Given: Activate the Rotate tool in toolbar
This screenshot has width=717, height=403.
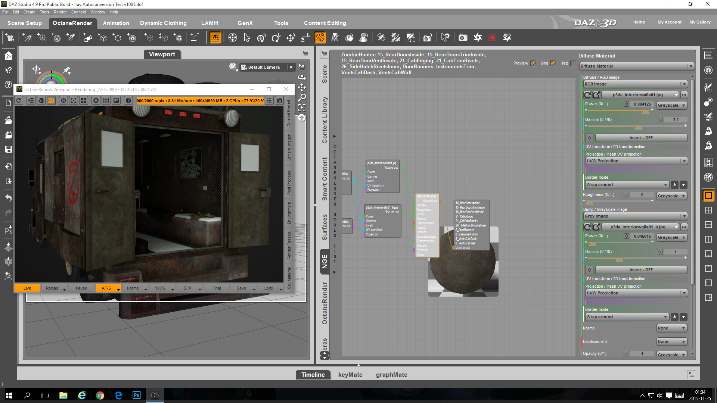Looking at the screenshot, I should [276, 38].
